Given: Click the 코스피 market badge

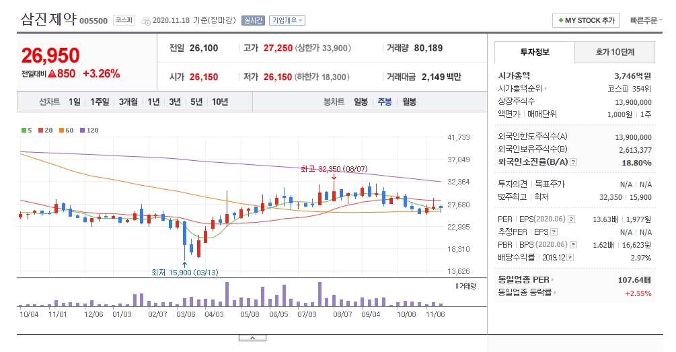Looking at the screenshot, I should pos(124,20).
